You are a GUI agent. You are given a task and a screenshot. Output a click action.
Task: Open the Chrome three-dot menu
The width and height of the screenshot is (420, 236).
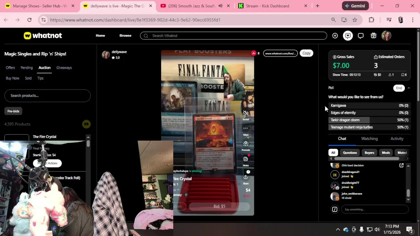412,20
